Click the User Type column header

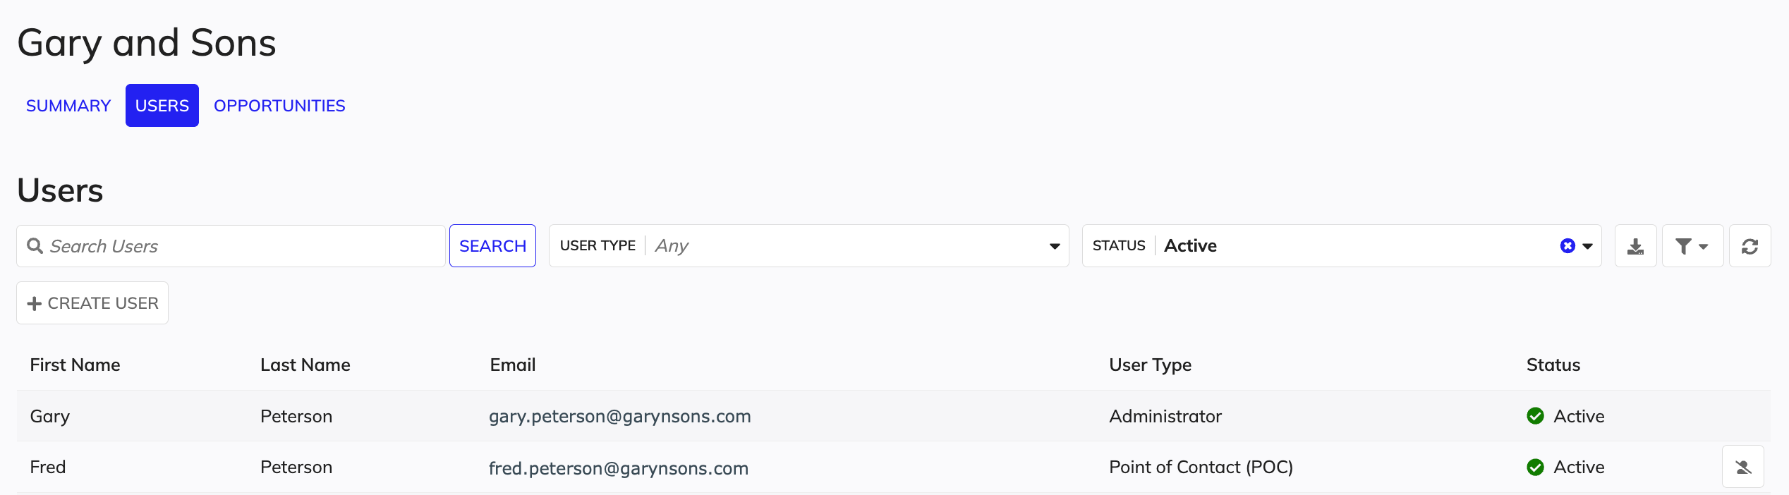[1150, 365]
